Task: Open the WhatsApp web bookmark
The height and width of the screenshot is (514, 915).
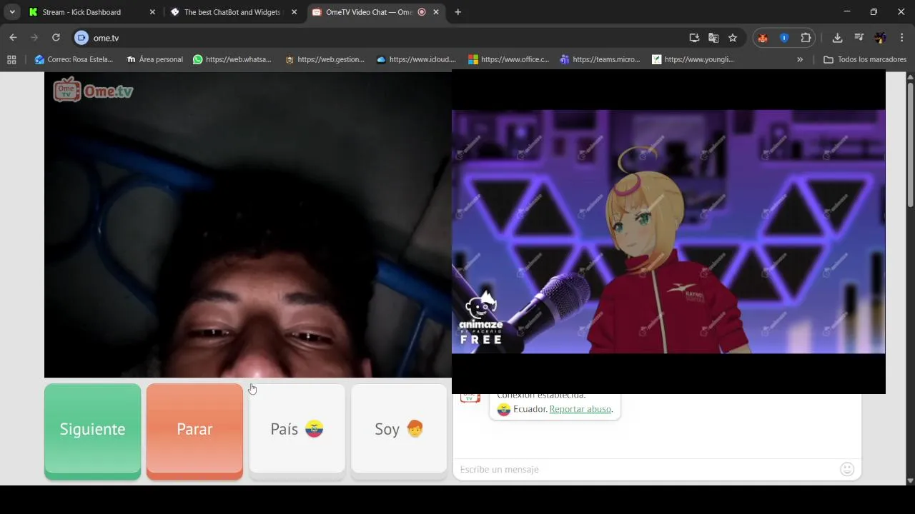Action: 232,59
